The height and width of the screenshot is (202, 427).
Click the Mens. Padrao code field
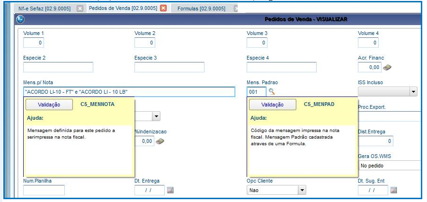257,92
